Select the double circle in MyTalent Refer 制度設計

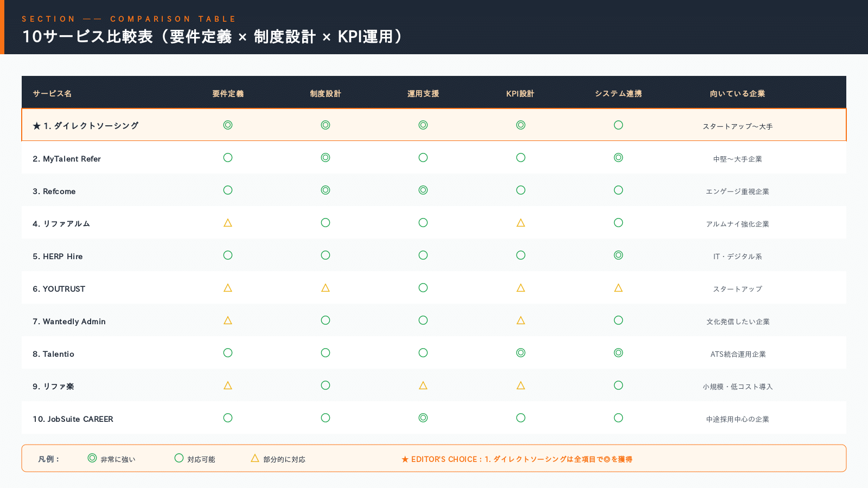pos(325,158)
